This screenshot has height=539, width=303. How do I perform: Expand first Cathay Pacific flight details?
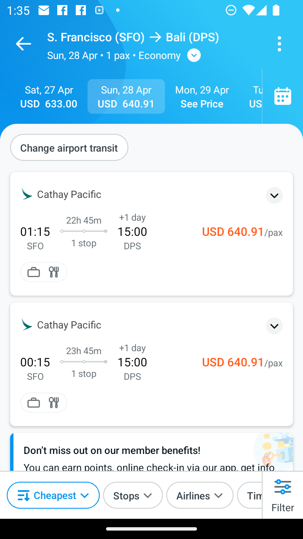click(x=274, y=195)
